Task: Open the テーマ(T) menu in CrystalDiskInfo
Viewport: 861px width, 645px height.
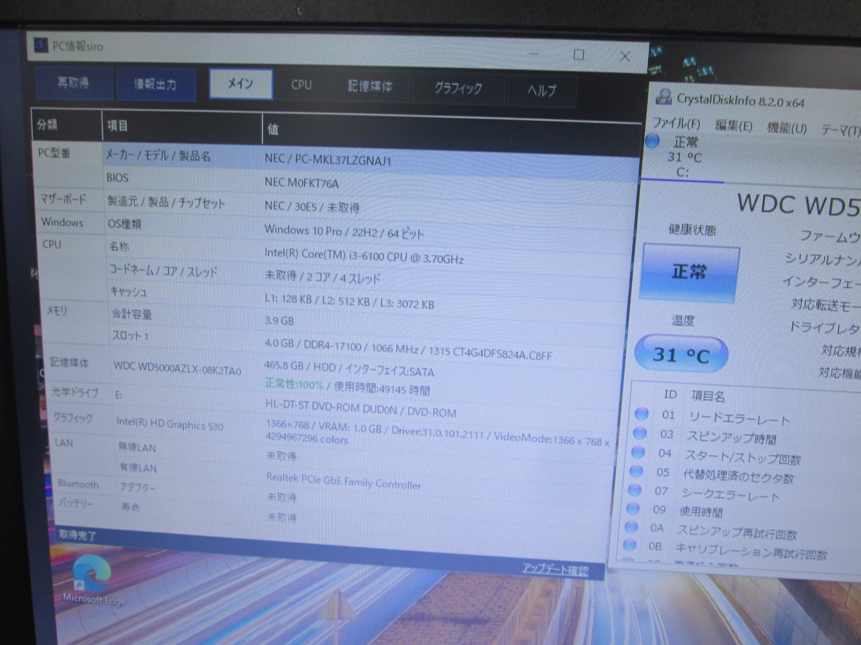Action: tap(841, 130)
